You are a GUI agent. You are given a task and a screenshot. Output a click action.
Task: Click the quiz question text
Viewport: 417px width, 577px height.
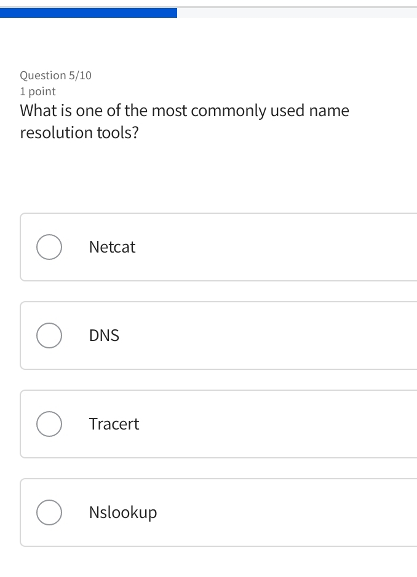[x=185, y=120]
